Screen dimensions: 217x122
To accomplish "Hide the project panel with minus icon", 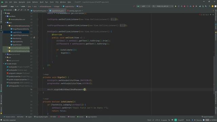I will [x=28, y=10].
